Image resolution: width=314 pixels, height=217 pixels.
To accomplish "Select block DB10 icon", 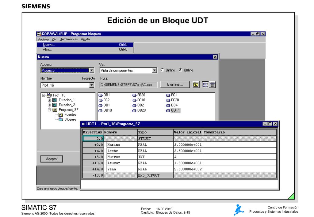I will [101, 110].
